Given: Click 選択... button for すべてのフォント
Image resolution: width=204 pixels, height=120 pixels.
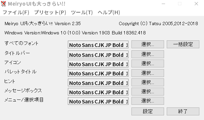Looking at the screenshot, I should click(148, 44).
